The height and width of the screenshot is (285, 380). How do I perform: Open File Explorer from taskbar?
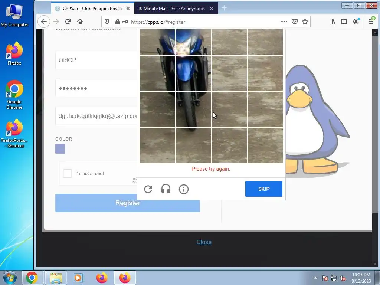pyautogui.click(x=56, y=278)
